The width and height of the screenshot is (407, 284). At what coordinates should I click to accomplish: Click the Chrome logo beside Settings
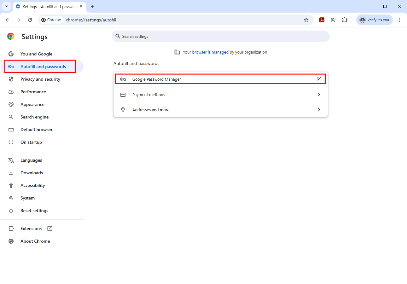pos(11,37)
